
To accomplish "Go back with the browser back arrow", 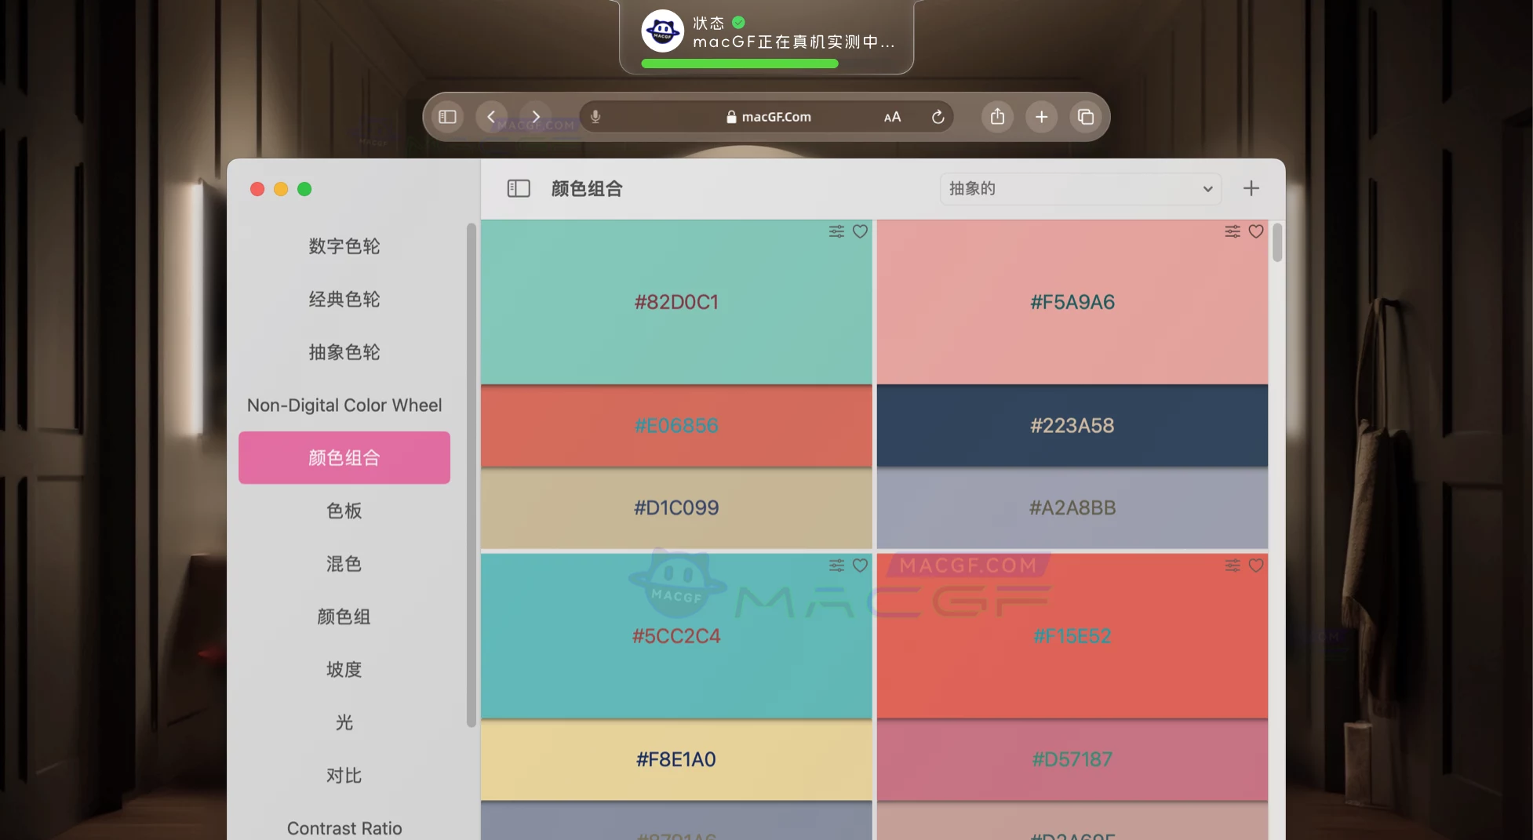I will (x=491, y=116).
